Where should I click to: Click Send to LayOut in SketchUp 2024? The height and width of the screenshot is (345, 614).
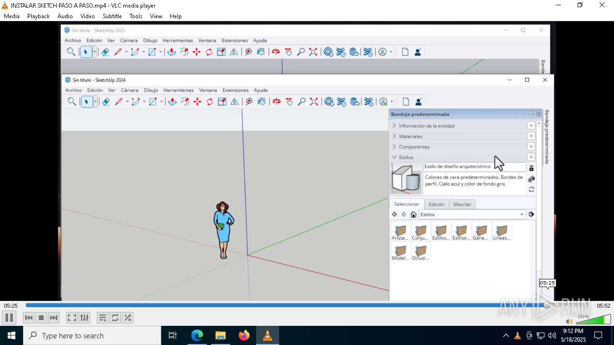tap(354, 102)
